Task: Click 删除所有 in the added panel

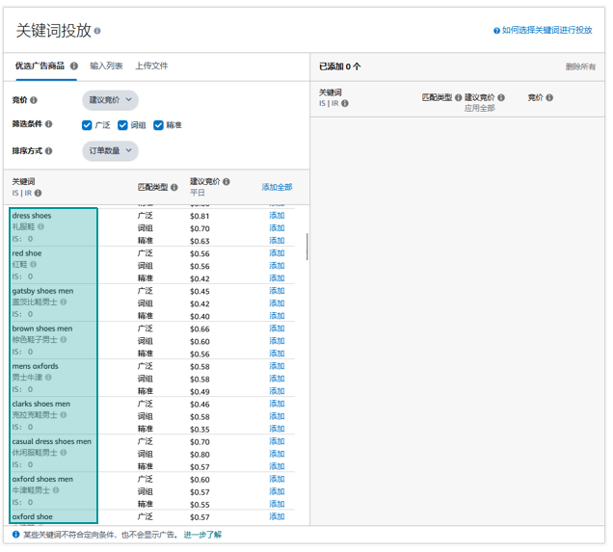Action: 580,66
